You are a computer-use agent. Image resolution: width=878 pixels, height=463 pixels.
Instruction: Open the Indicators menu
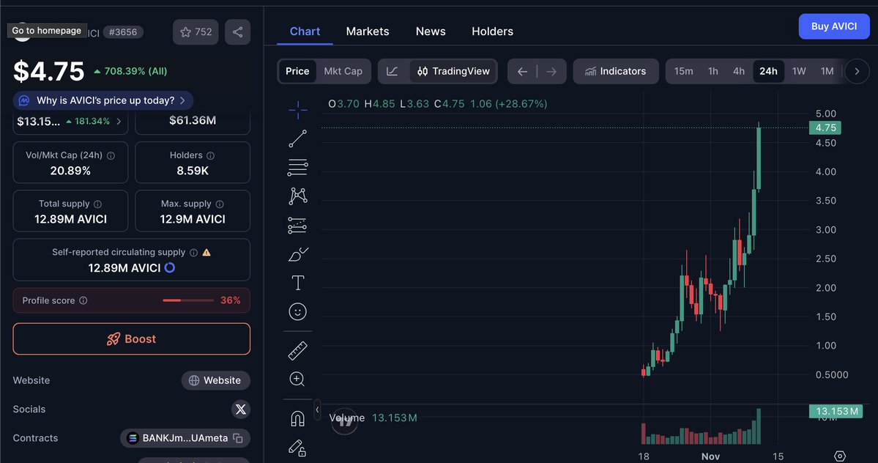pyautogui.click(x=616, y=71)
